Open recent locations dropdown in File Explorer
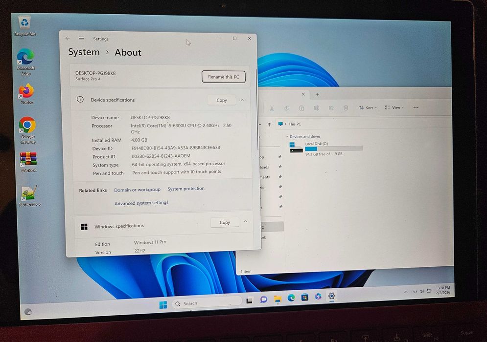 pyautogui.click(x=260, y=124)
